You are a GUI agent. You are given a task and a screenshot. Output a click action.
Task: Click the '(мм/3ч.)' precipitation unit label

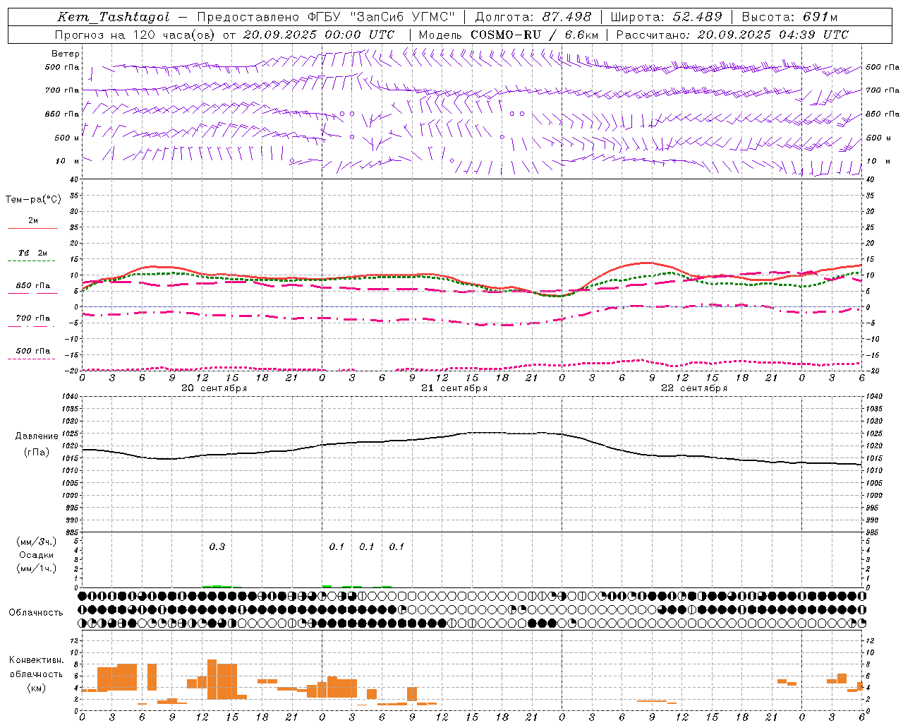click(x=37, y=542)
